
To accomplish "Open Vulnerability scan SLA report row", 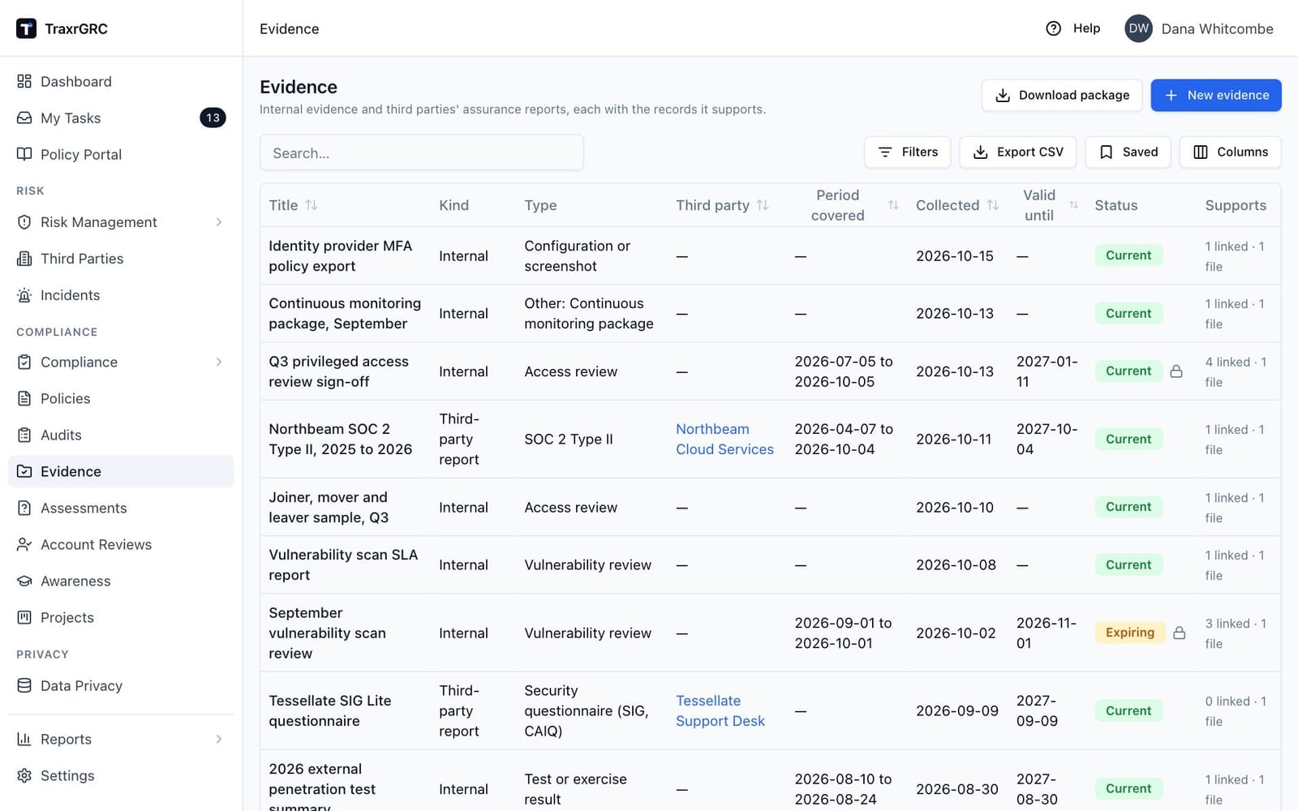I will pos(770,564).
